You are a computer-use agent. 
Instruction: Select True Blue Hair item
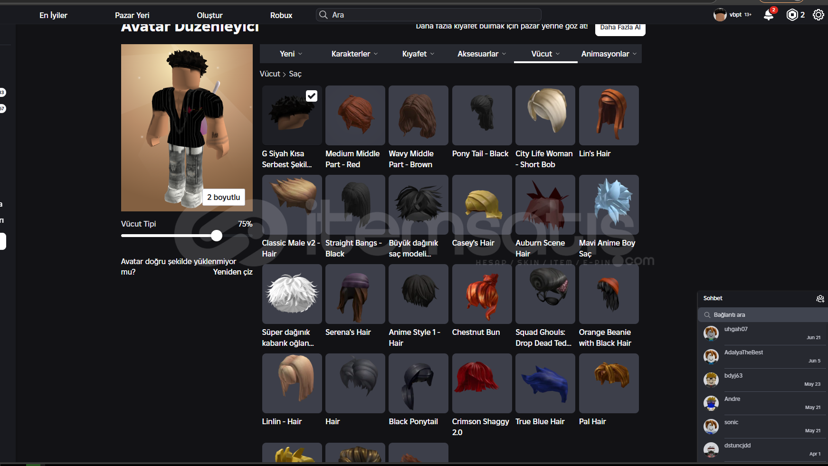click(545, 383)
